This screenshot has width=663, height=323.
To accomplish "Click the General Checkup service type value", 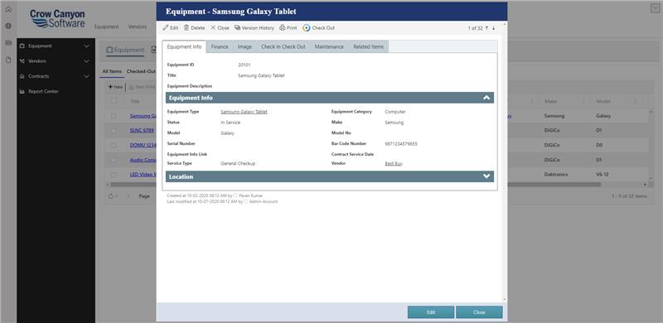I will point(238,163).
